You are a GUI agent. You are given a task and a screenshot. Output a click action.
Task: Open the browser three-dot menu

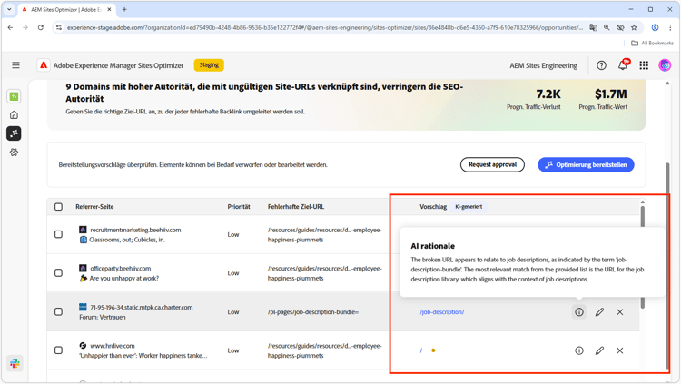[x=670, y=27]
